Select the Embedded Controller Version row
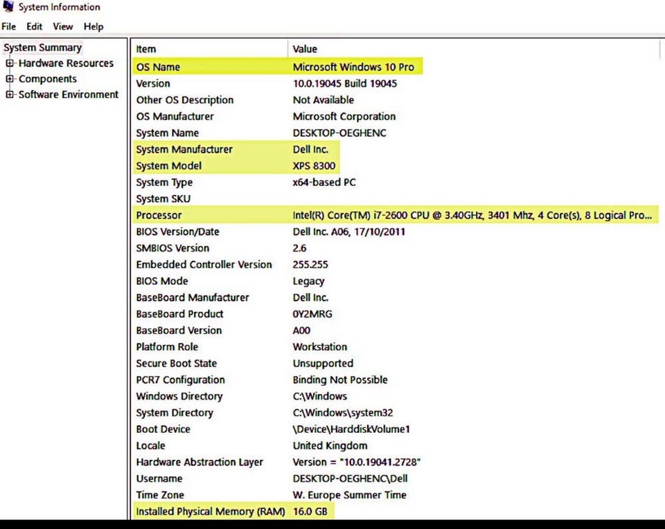665x529 pixels. point(204,264)
